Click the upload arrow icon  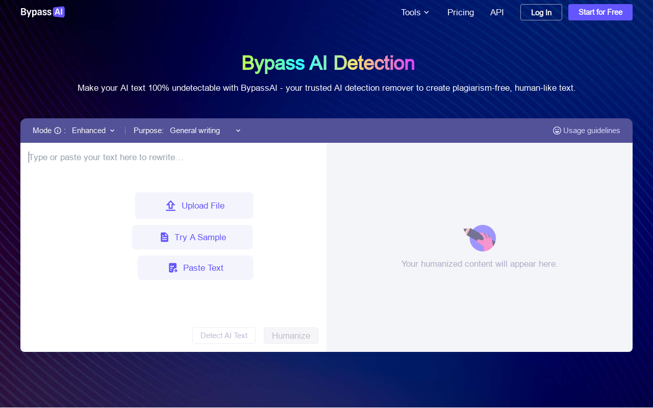coord(170,206)
